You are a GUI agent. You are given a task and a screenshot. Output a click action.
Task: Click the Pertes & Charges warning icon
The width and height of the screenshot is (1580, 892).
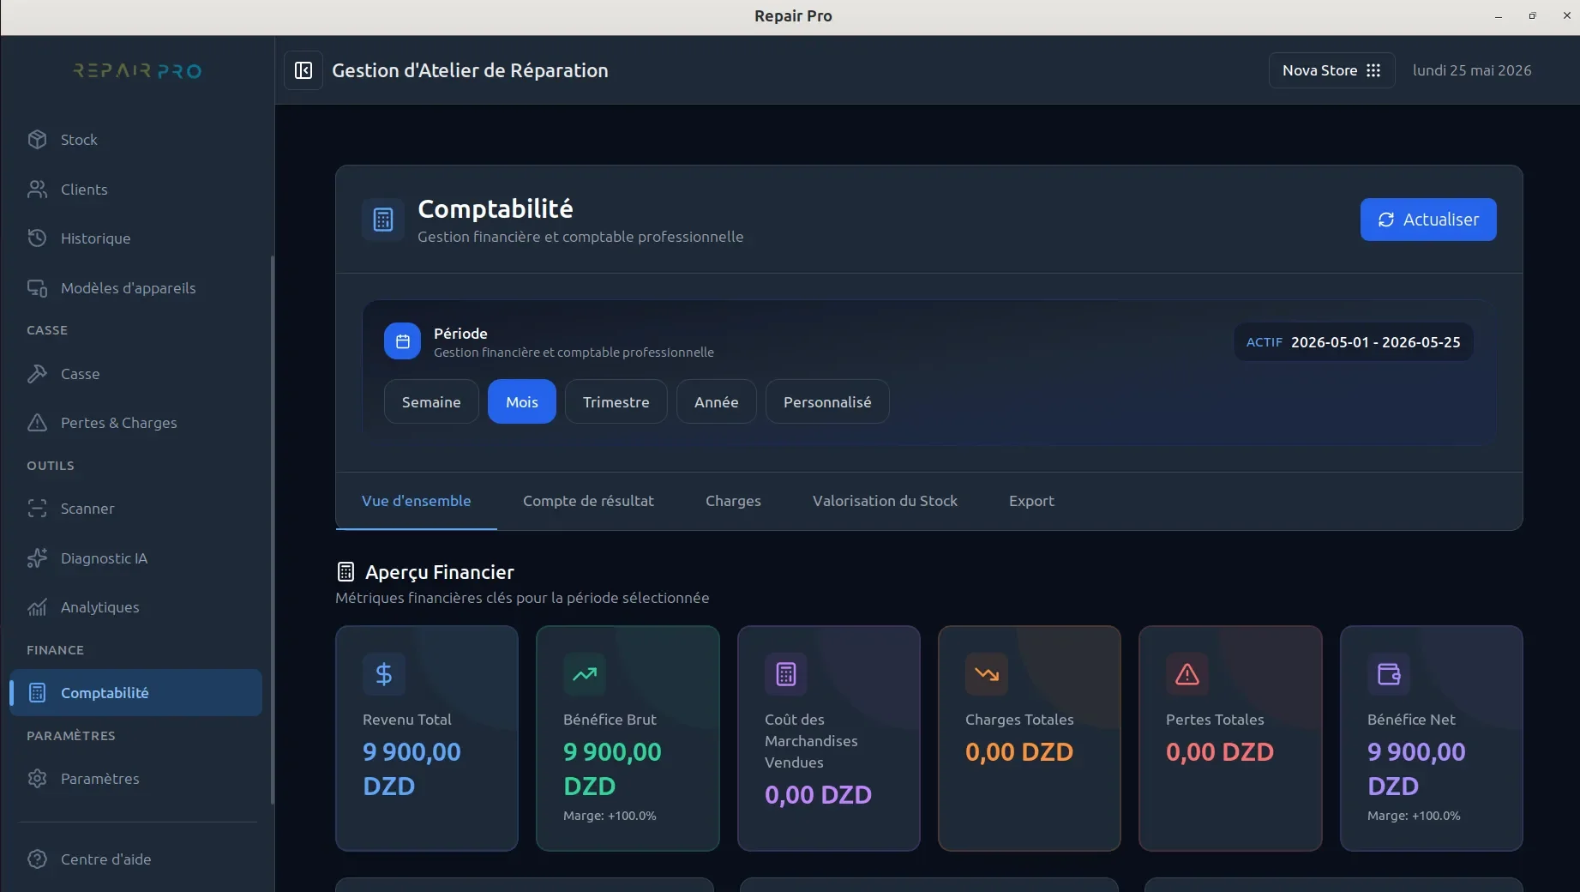coord(37,422)
